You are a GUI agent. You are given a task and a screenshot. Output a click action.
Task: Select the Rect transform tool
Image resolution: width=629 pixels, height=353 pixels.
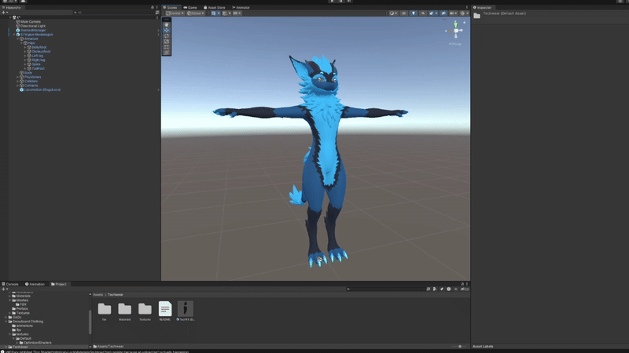tap(167, 47)
